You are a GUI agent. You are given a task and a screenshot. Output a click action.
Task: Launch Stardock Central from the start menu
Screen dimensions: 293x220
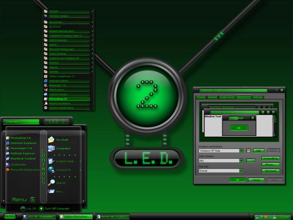point(21,159)
